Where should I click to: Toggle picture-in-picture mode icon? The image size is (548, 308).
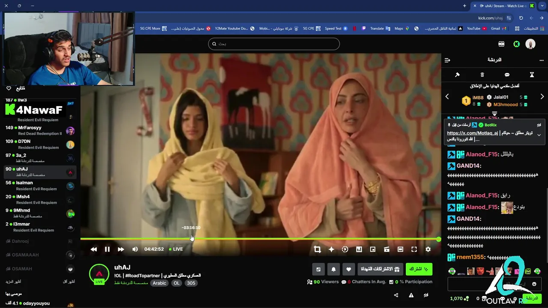pyautogui.click(x=372, y=249)
